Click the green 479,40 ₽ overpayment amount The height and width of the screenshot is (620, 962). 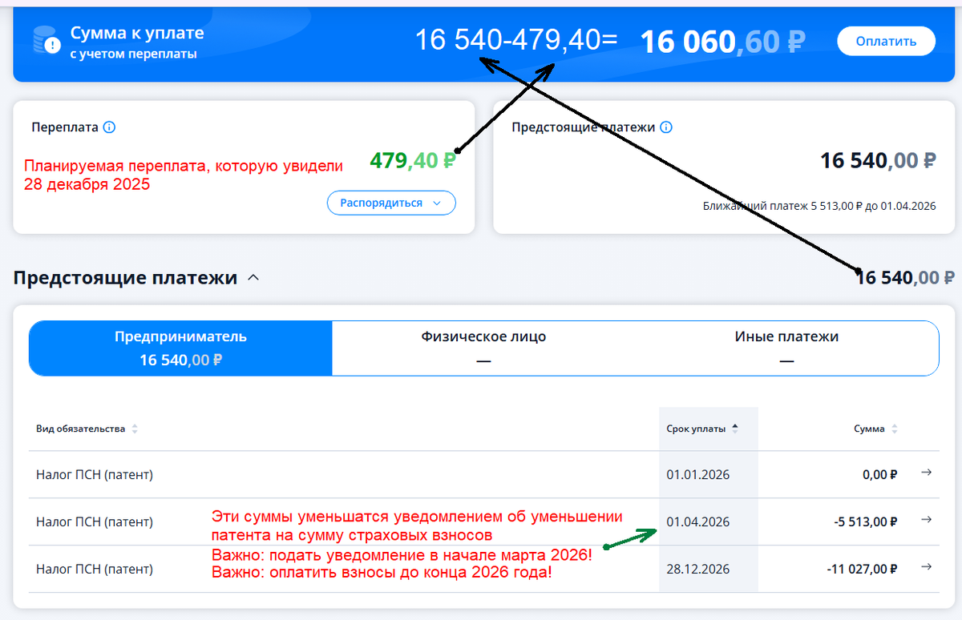412,160
